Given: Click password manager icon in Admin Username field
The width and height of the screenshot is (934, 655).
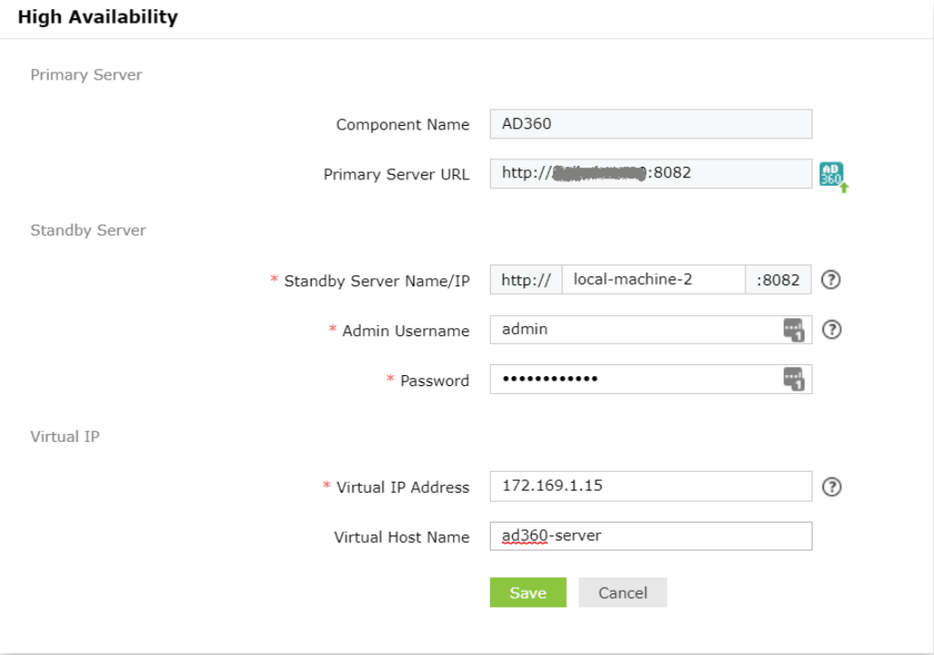Looking at the screenshot, I should click(794, 330).
